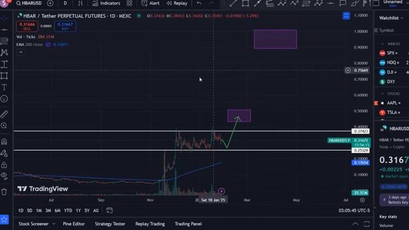Open the go to date calendar
409x230 pixels.
tap(109, 210)
